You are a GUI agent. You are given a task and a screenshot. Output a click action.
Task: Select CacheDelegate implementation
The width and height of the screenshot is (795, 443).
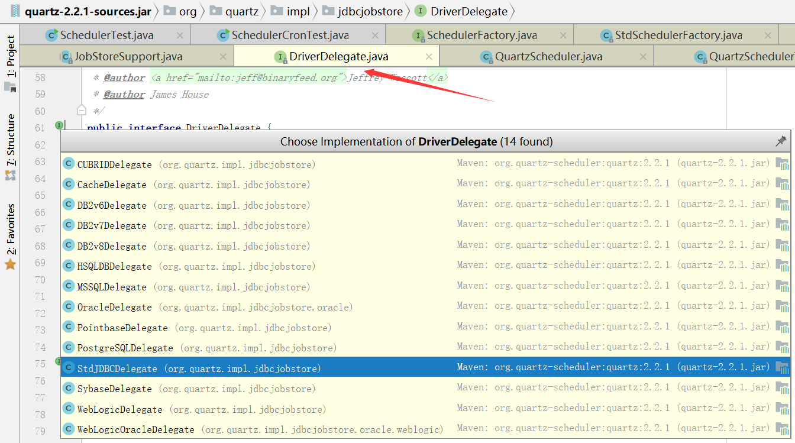(425, 185)
